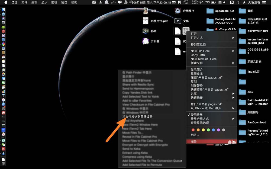271x169 pixels.
Task: Open System Preferences gear in Dock
Action: pyautogui.click(x=3, y=108)
